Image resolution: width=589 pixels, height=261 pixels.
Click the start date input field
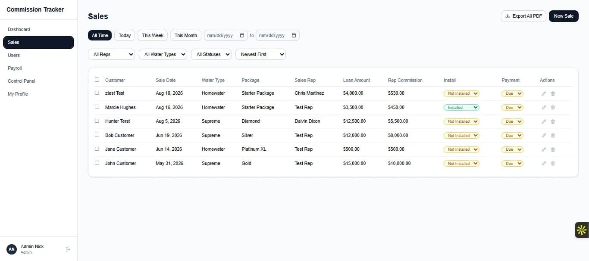[226, 35]
